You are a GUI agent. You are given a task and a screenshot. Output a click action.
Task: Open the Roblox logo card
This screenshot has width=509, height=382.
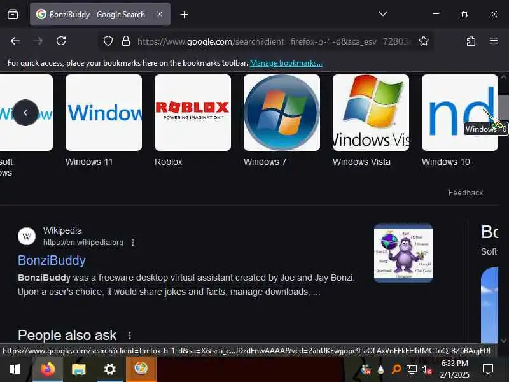point(193,113)
